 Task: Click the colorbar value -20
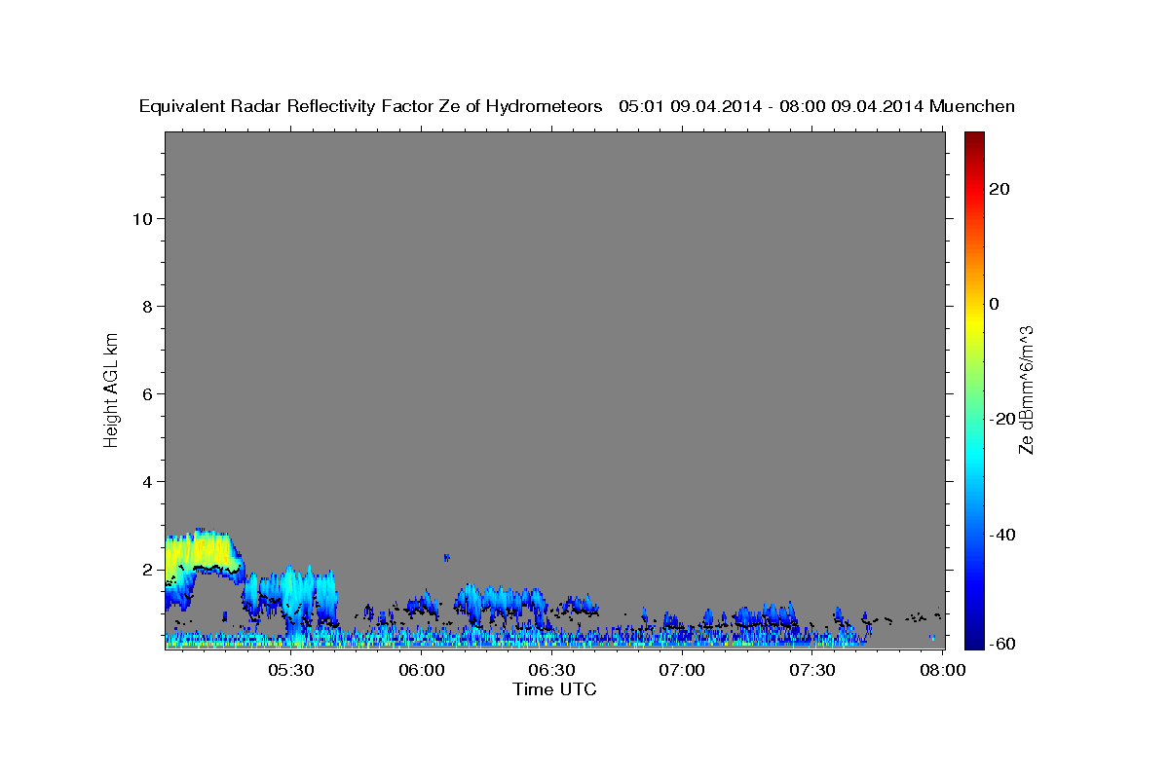(x=1001, y=419)
